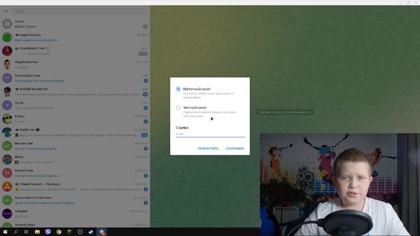The image size is (420, 236).
Task: Click the round gray icon in the taskbar
Action: pos(80,231)
